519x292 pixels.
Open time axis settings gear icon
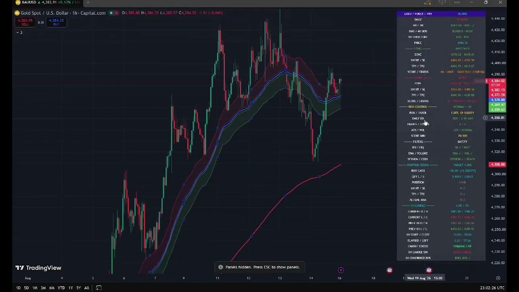[498, 278]
